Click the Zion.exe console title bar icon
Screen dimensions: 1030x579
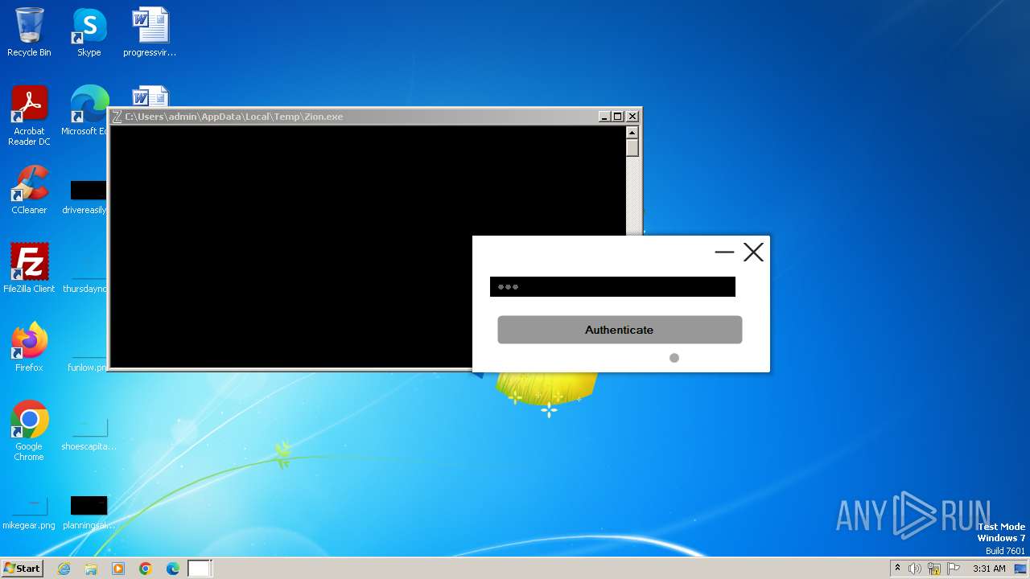pyautogui.click(x=117, y=117)
